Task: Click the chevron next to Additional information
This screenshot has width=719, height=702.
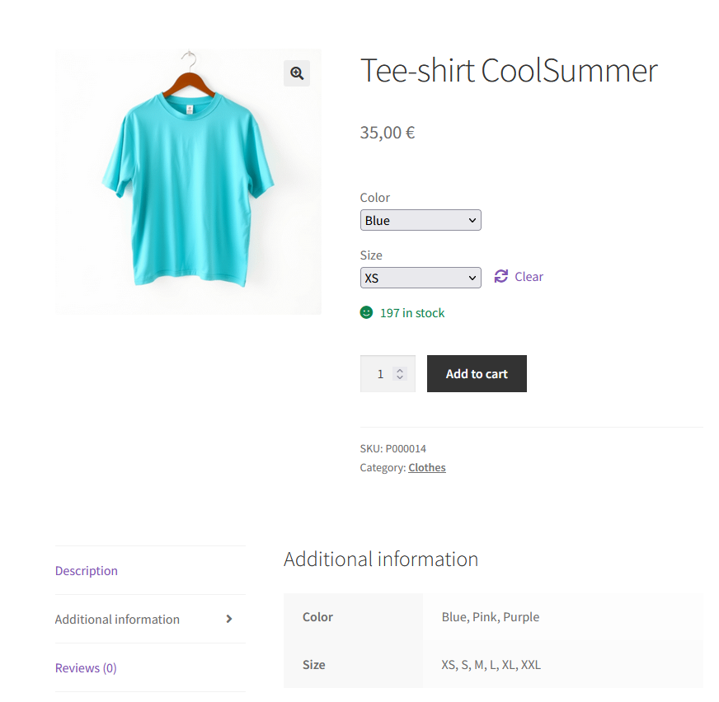Action: (x=229, y=619)
